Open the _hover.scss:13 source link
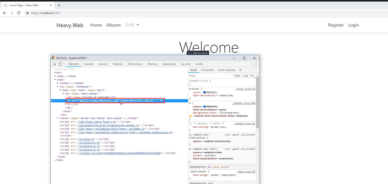Viewport: 388px width, 184px height. [x=245, y=89]
